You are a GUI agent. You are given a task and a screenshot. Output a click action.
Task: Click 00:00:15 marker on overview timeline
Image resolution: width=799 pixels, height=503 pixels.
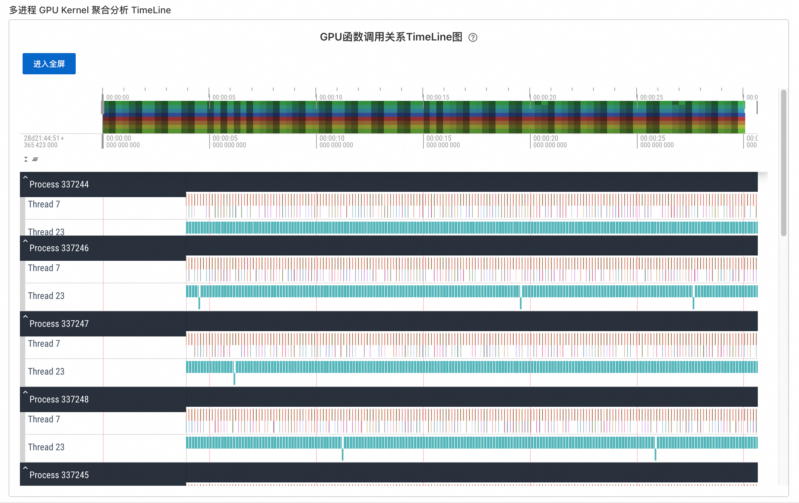[437, 97]
